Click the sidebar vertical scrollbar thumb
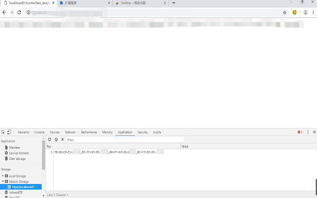 pyautogui.click(x=44, y=155)
